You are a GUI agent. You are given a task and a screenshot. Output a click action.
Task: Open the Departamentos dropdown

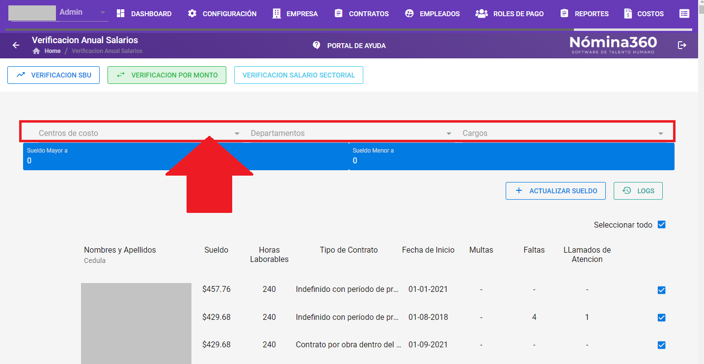click(352, 133)
